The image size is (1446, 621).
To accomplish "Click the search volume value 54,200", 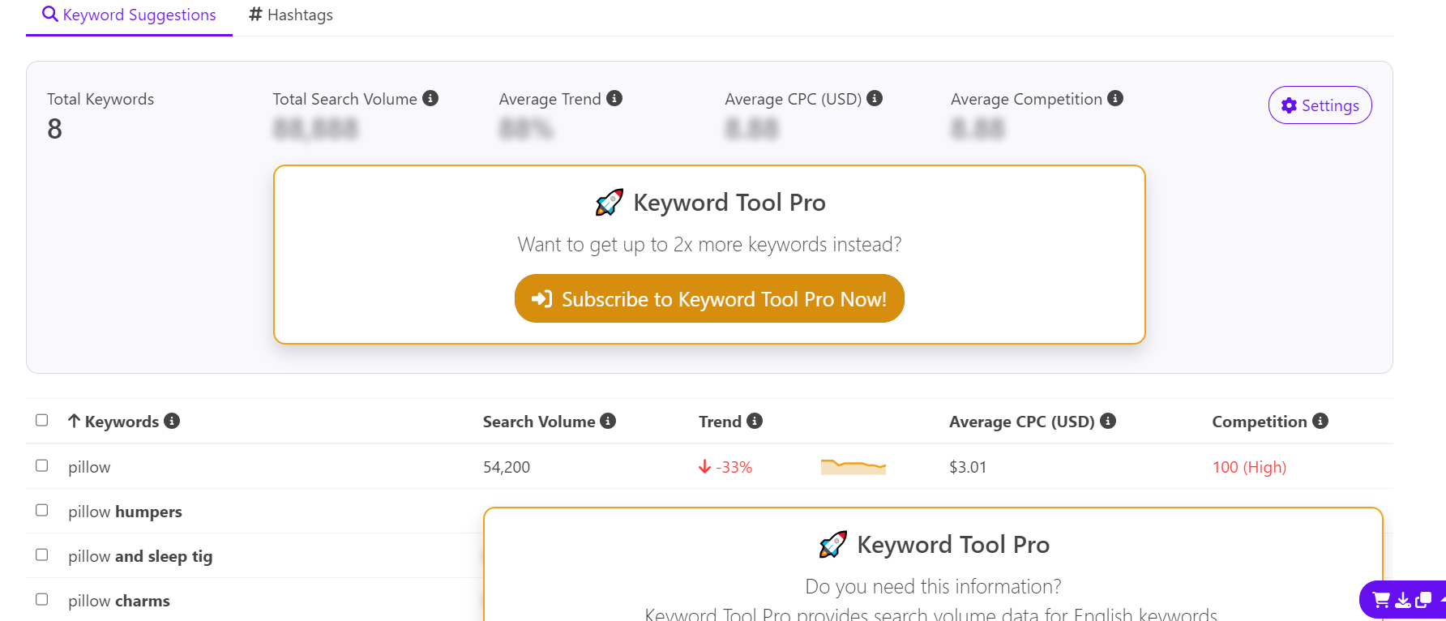I will click(x=507, y=467).
